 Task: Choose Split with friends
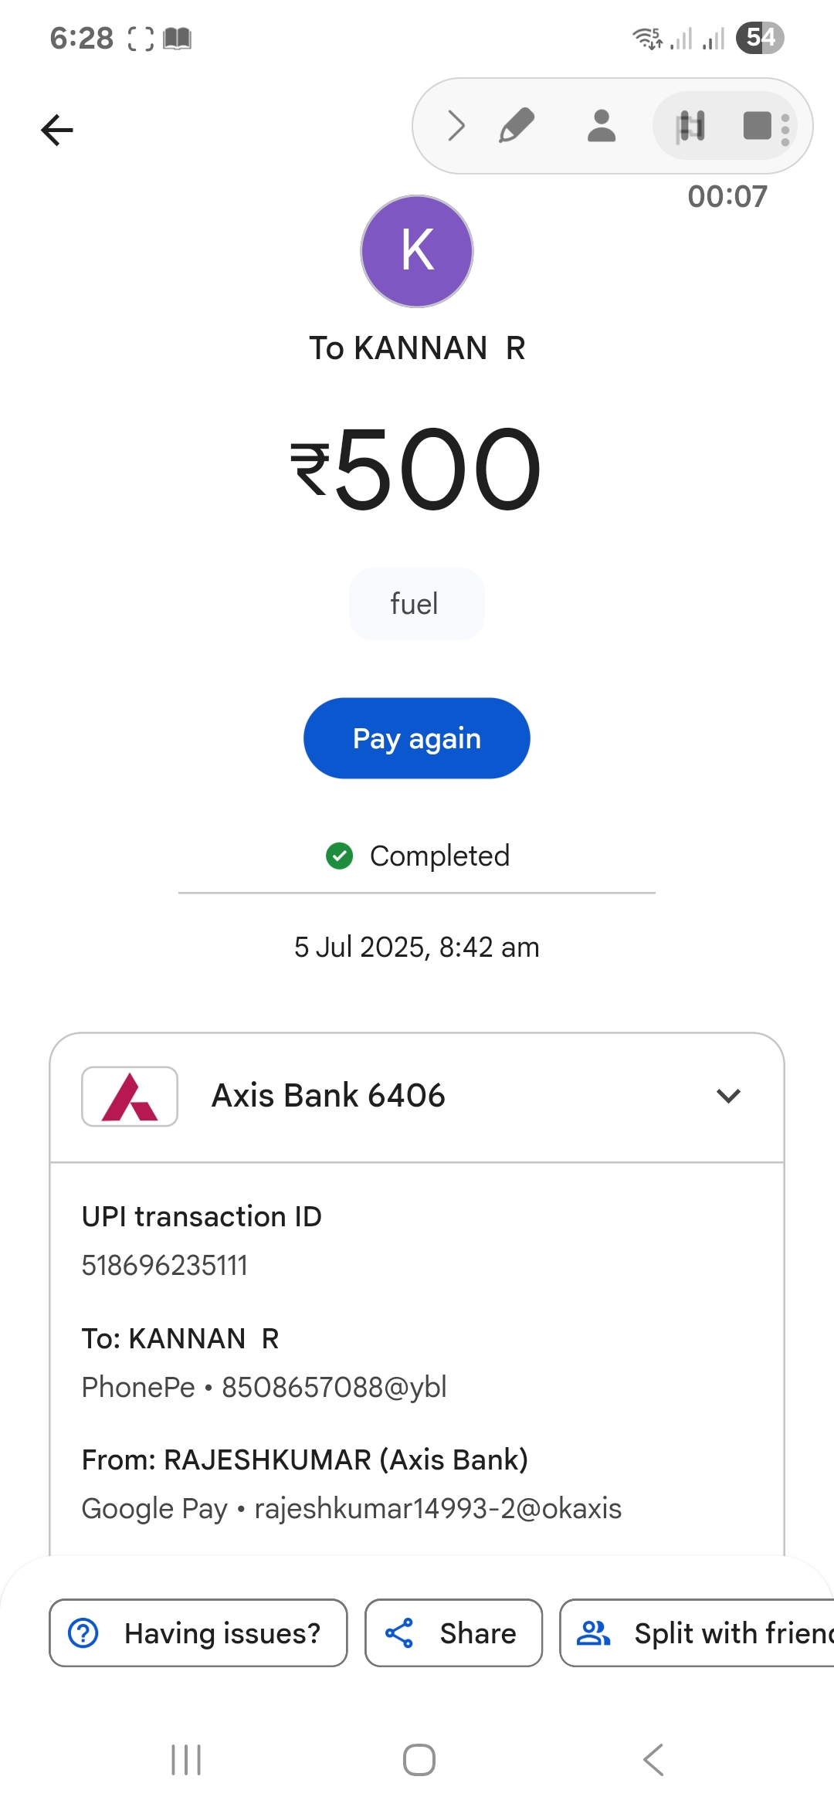[697, 1632]
